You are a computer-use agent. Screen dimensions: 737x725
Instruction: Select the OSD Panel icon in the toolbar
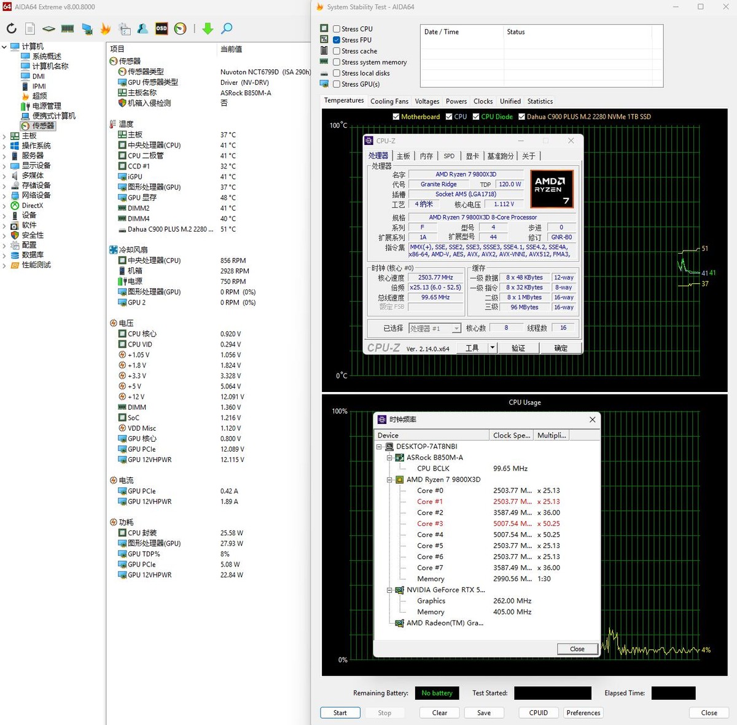pos(162,28)
